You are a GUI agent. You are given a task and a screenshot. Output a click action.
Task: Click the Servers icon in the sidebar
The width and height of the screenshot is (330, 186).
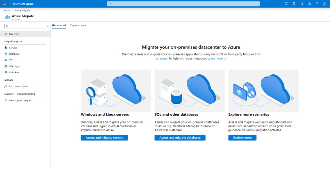[x=6, y=48]
